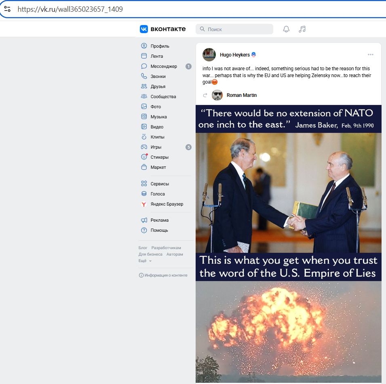Click the site information icon in address bar
The image size is (386, 384).
[x=7, y=9]
